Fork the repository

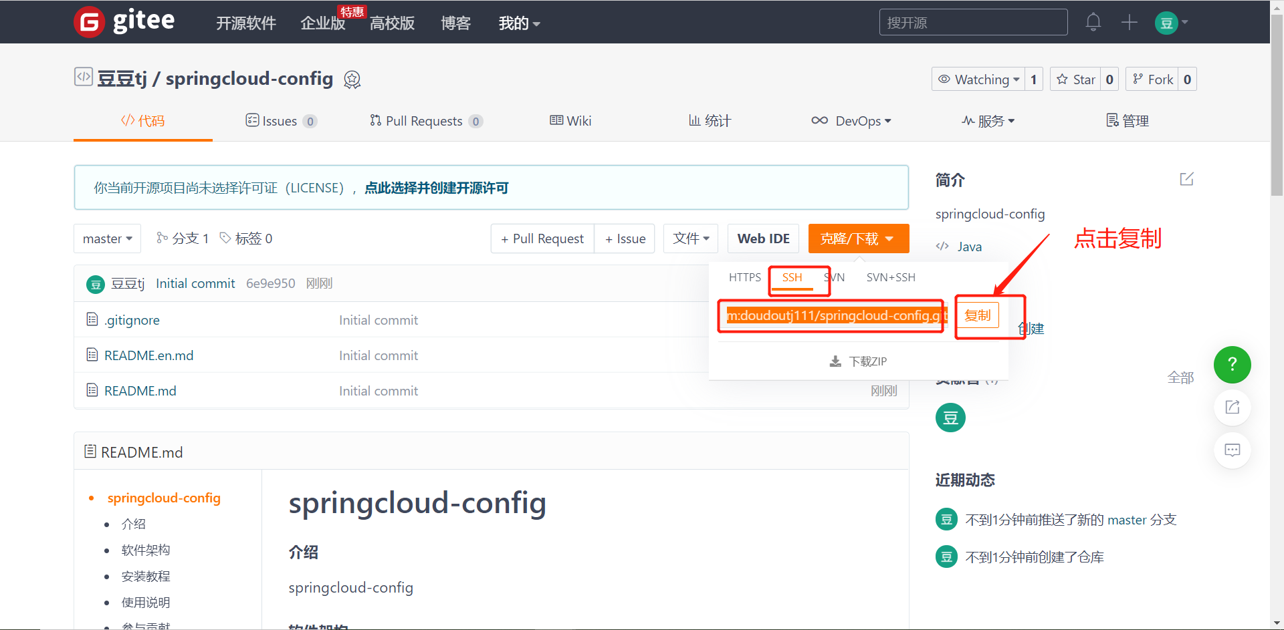(x=1152, y=80)
